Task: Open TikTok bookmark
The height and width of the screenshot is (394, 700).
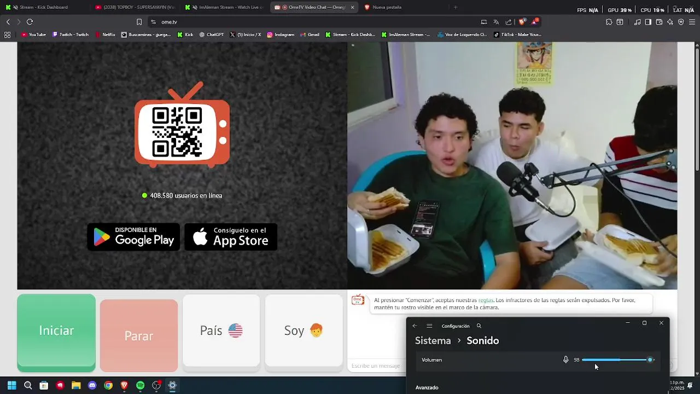Action: [517, 34]
